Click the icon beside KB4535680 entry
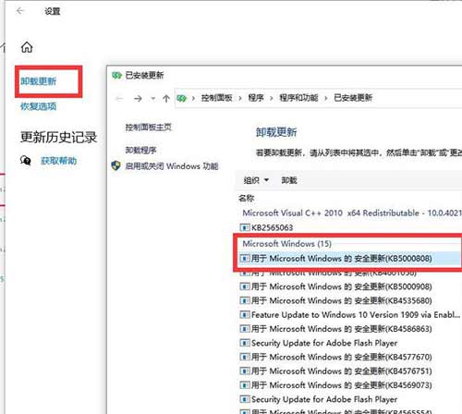This screenshot has width=462, height=414. click(x=245, y=300)
